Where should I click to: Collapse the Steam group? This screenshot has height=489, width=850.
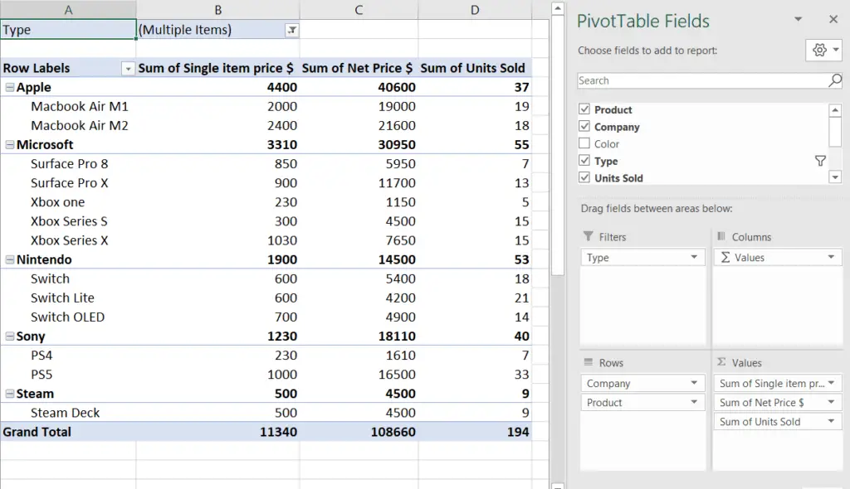point(10,394)
